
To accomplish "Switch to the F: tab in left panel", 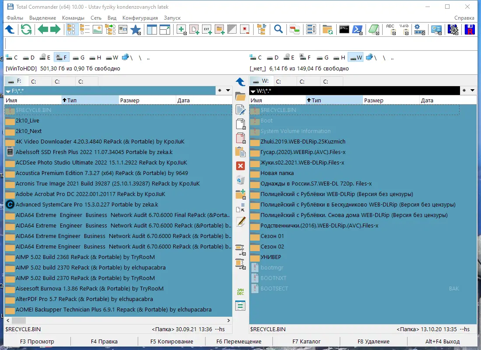I will coord(17,81).
